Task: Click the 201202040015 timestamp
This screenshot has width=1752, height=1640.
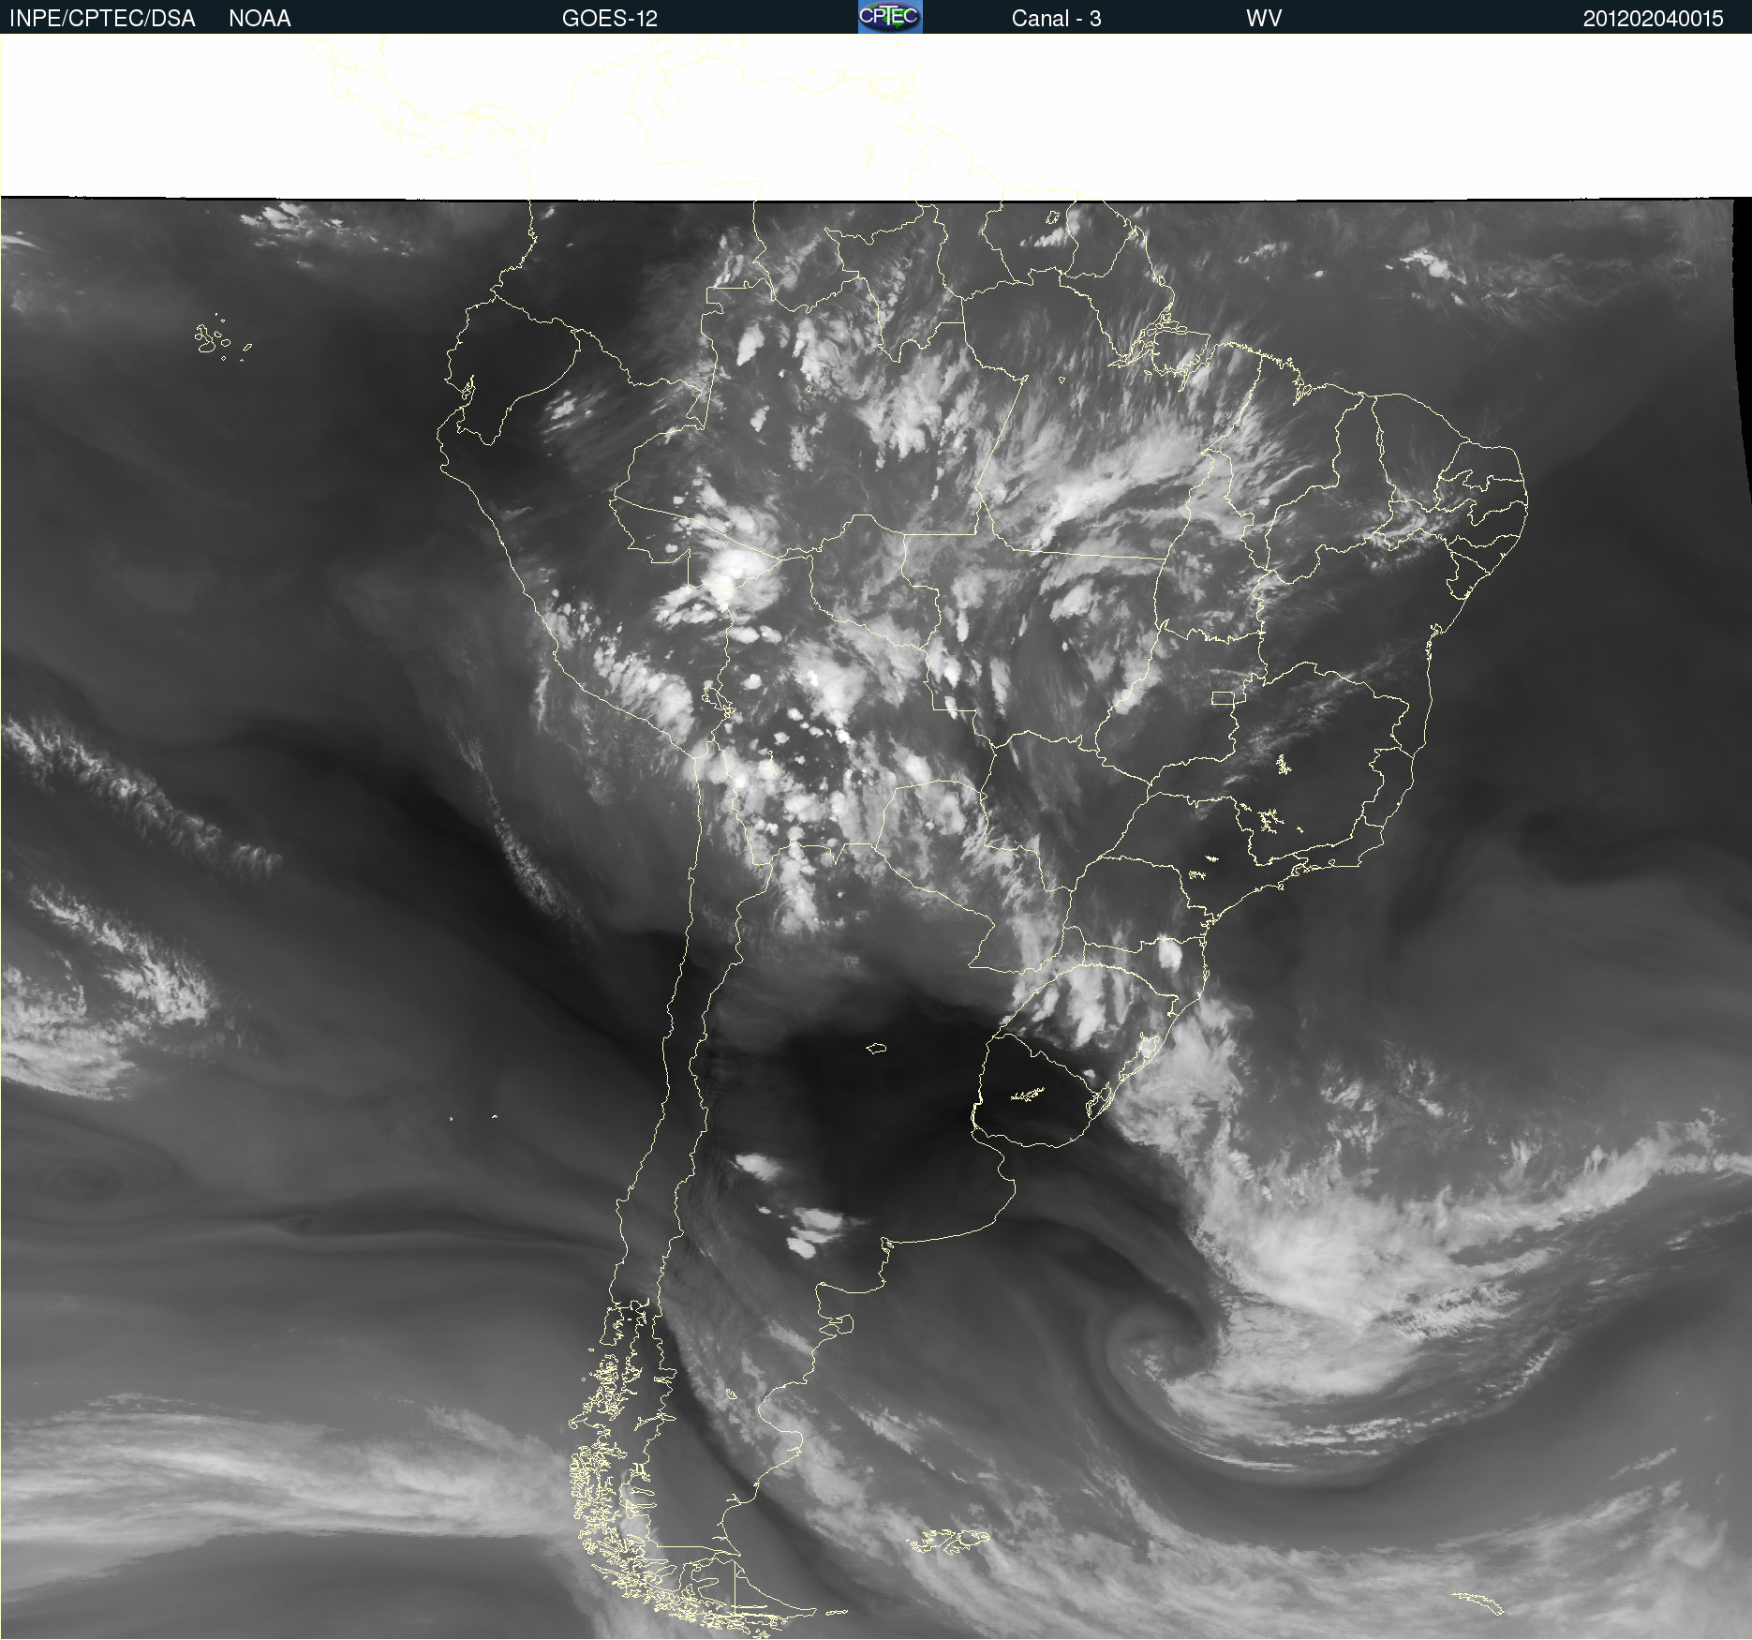Action: click(x=1653, y=19)
